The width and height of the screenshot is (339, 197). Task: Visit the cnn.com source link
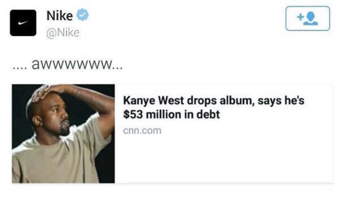click(x=142, y=131)
